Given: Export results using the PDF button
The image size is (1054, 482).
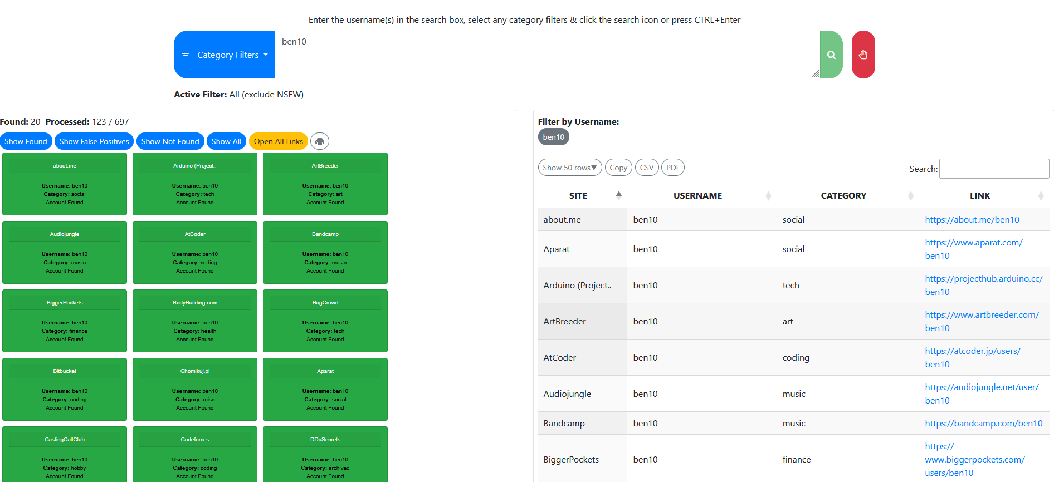Looking at the screenshot, I should pyautogui.click(x=672, y=168).
